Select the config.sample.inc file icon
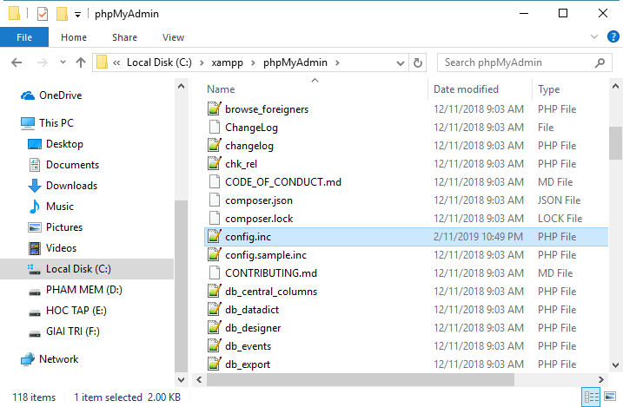The width and height of the screenshot is (623, 407). 214,254
